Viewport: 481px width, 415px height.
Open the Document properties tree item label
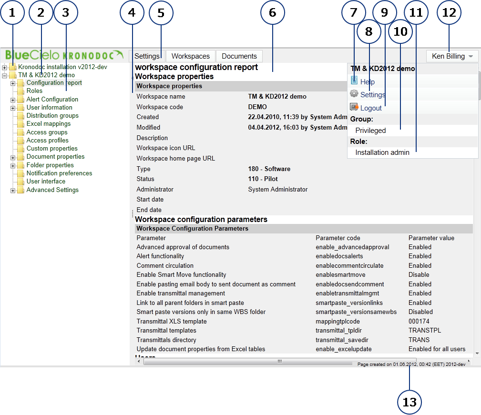55,157
